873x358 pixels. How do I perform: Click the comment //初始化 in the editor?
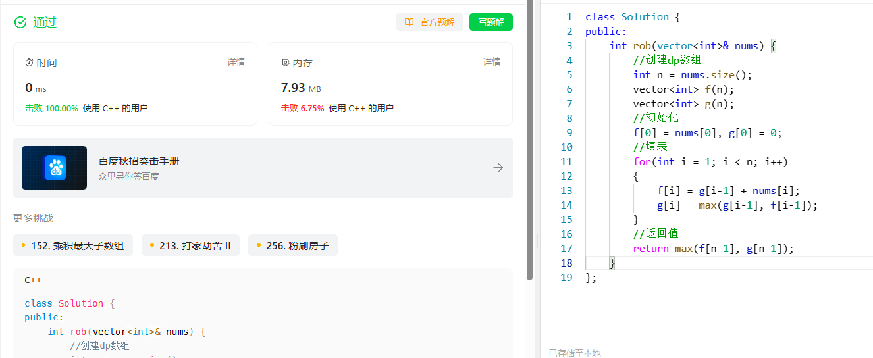pyautogui.click(x=656, y=118)
